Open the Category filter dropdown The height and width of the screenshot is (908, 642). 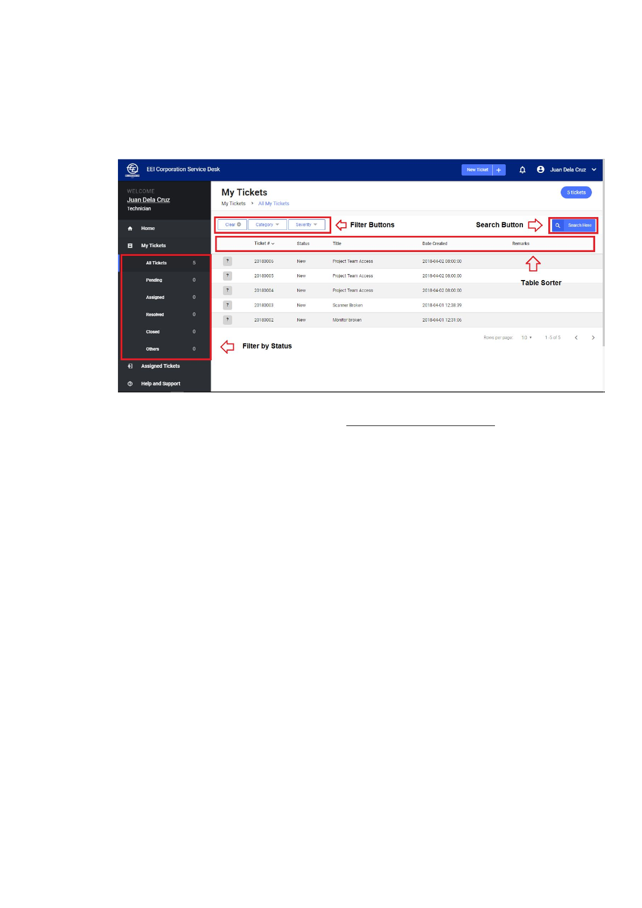click(267, 225)
